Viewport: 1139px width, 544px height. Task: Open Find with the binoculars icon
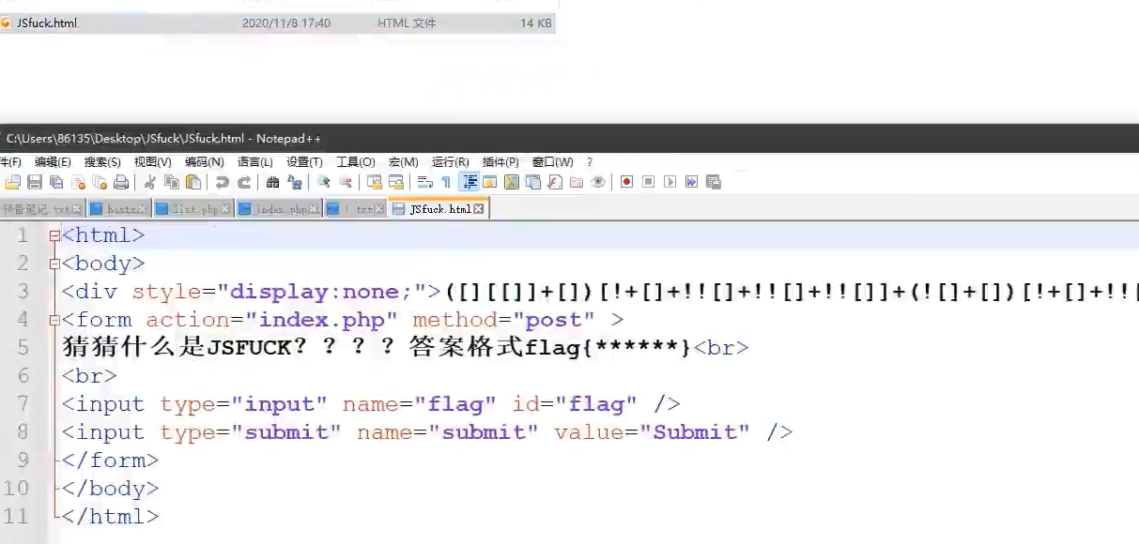pyautogui.click(x=272, y=182)
